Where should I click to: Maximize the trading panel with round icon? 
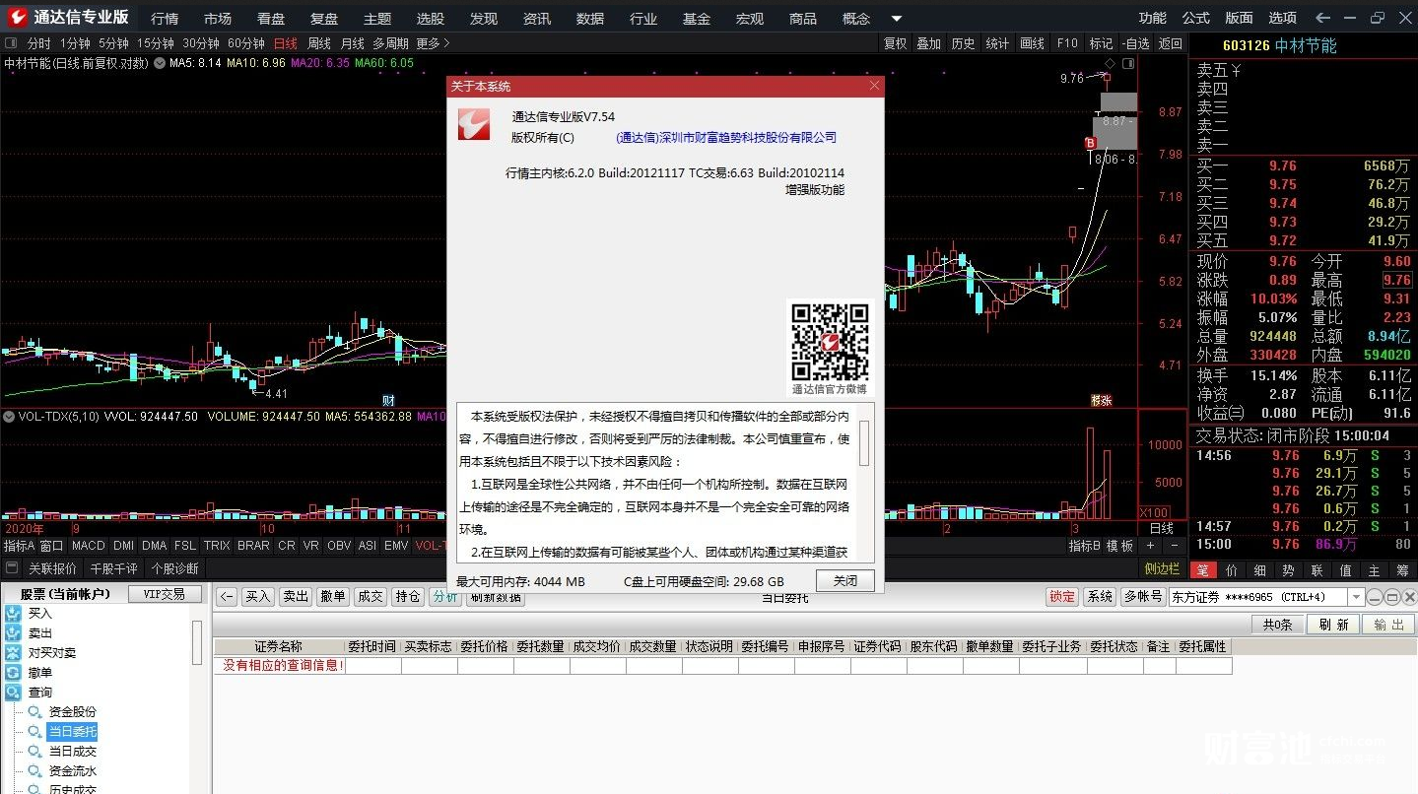point(1391,597)
